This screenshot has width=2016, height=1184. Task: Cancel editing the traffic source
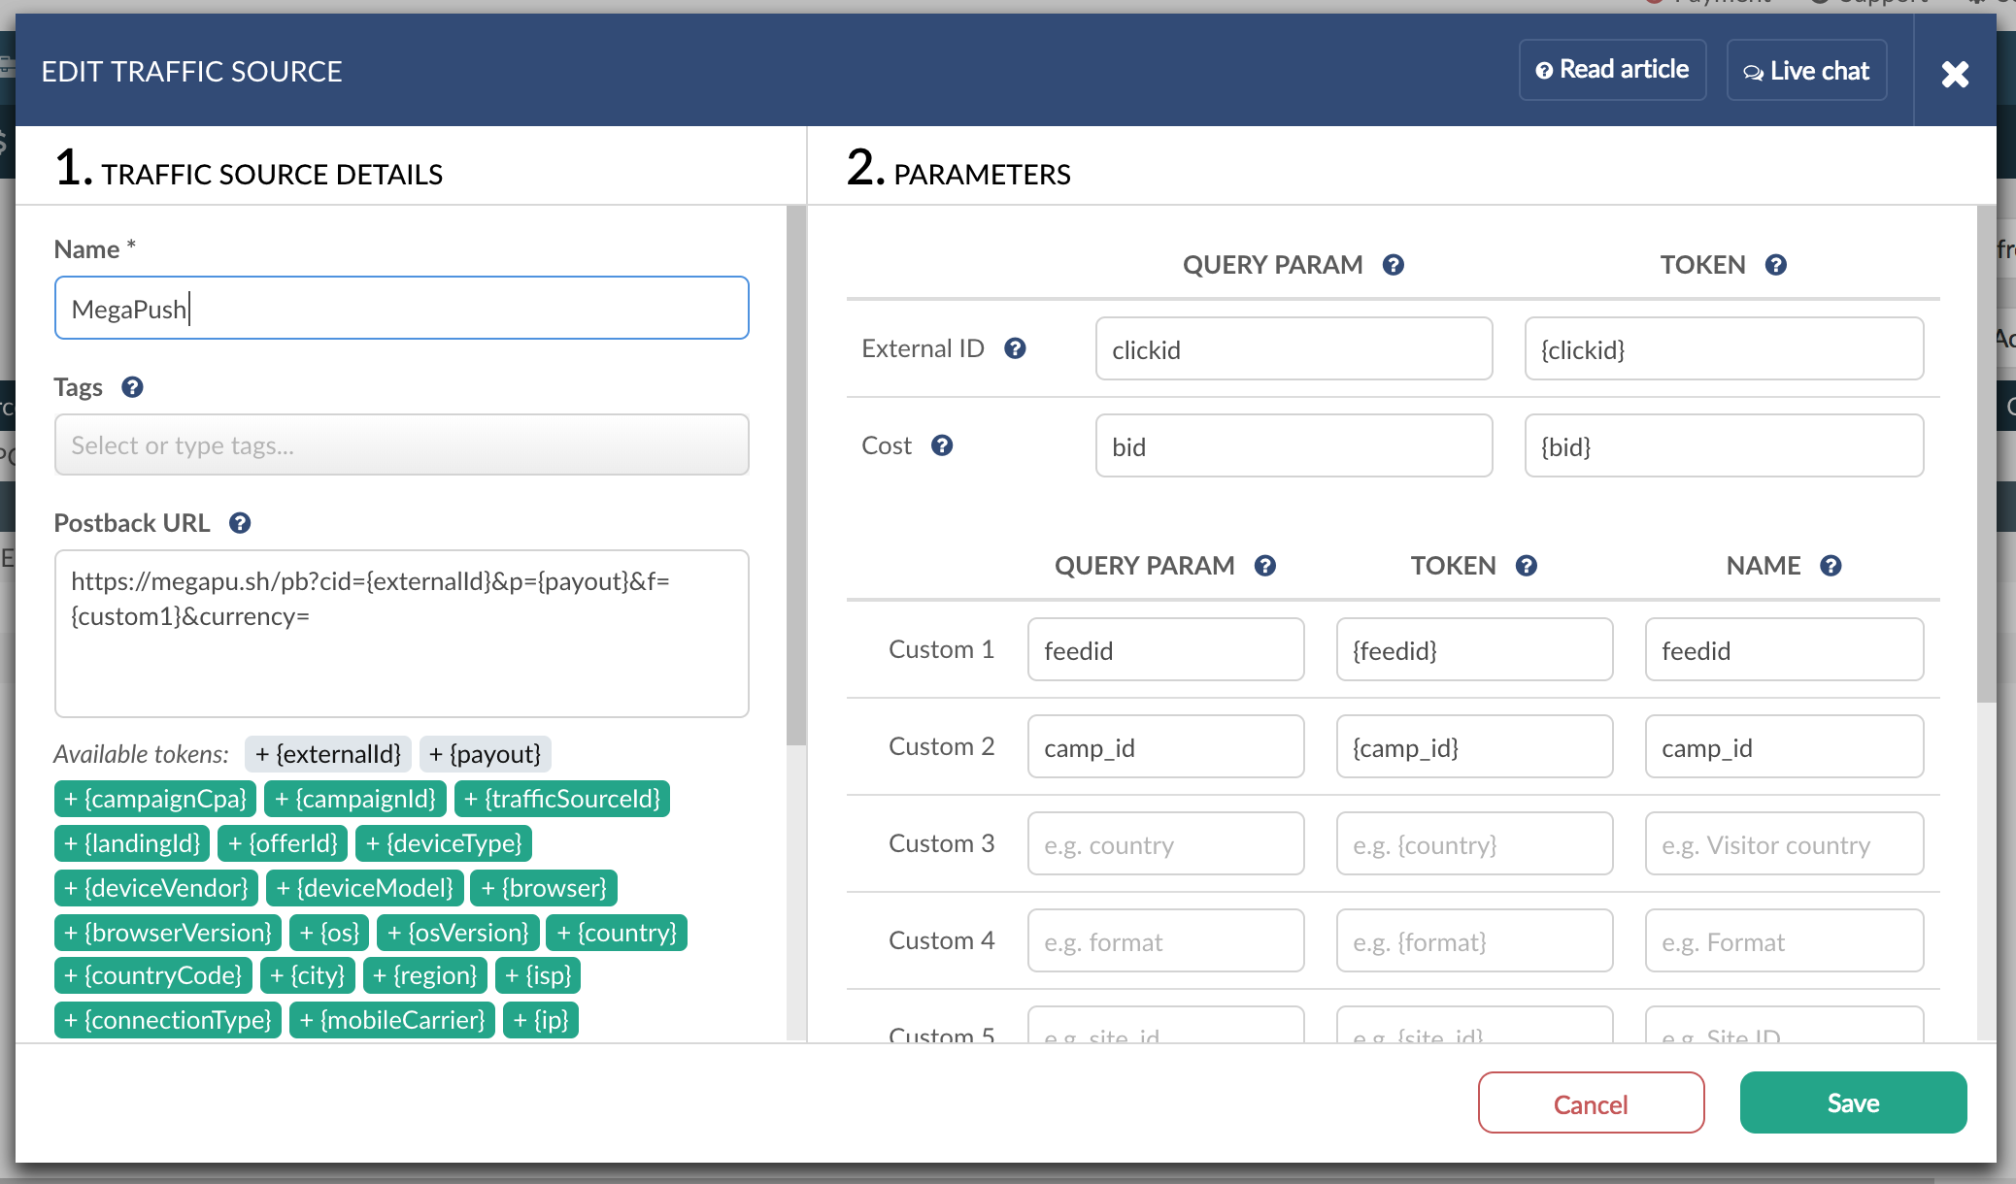pyautogui.click(x=1590, y=1103)
